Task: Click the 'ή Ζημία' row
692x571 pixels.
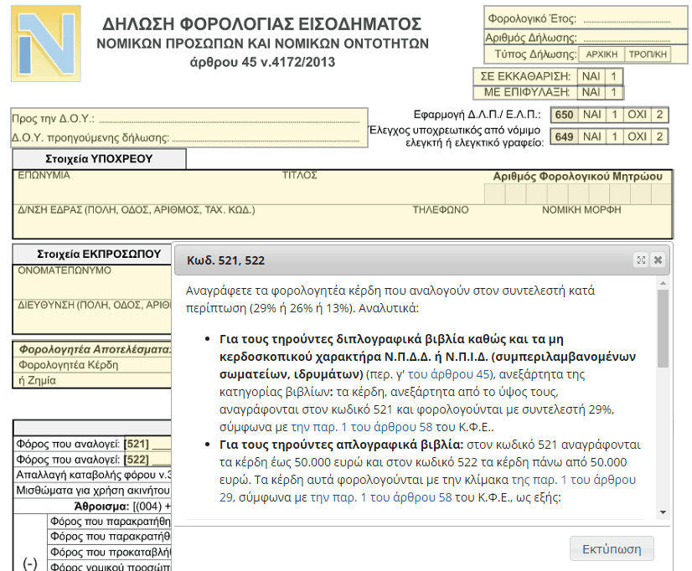Action: [x=93, y=380]
